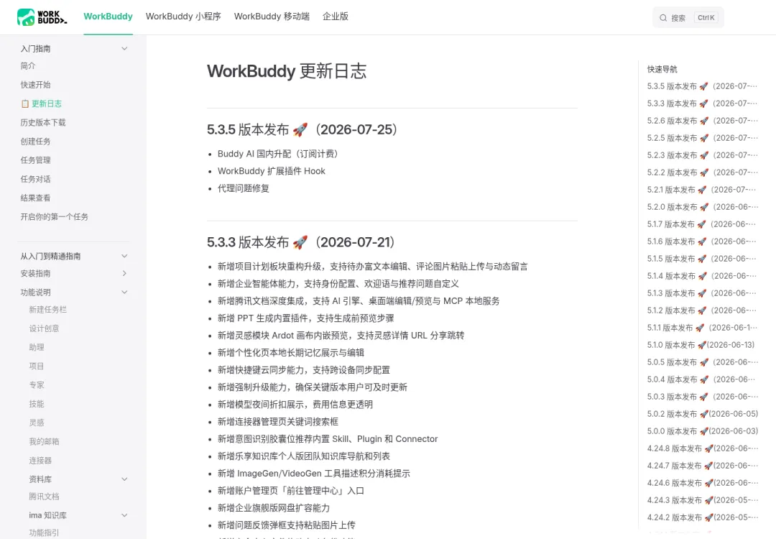Viewport: 776px width, 539px height.
Task: Click the clipboard icon beside 更新日志
Action: [x=24, y=104]
